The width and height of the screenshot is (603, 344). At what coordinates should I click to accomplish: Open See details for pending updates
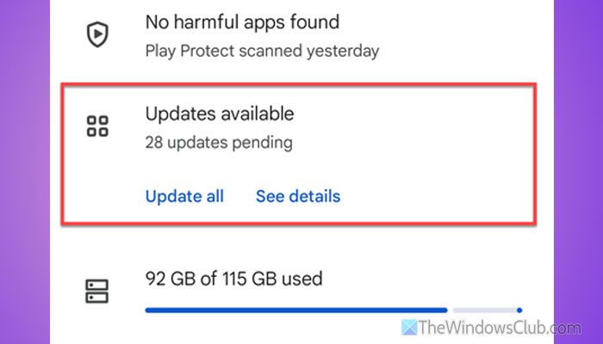pyautogui.click(x=298, y=196)
